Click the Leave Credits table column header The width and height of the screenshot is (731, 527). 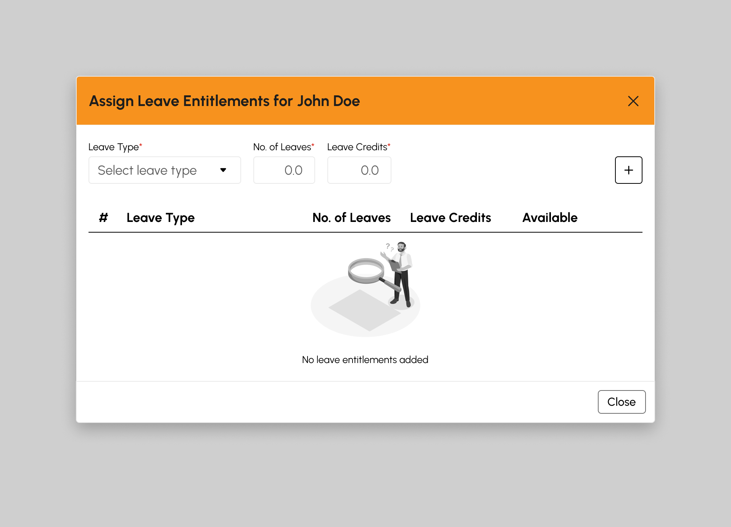click(x=450, y=218)
